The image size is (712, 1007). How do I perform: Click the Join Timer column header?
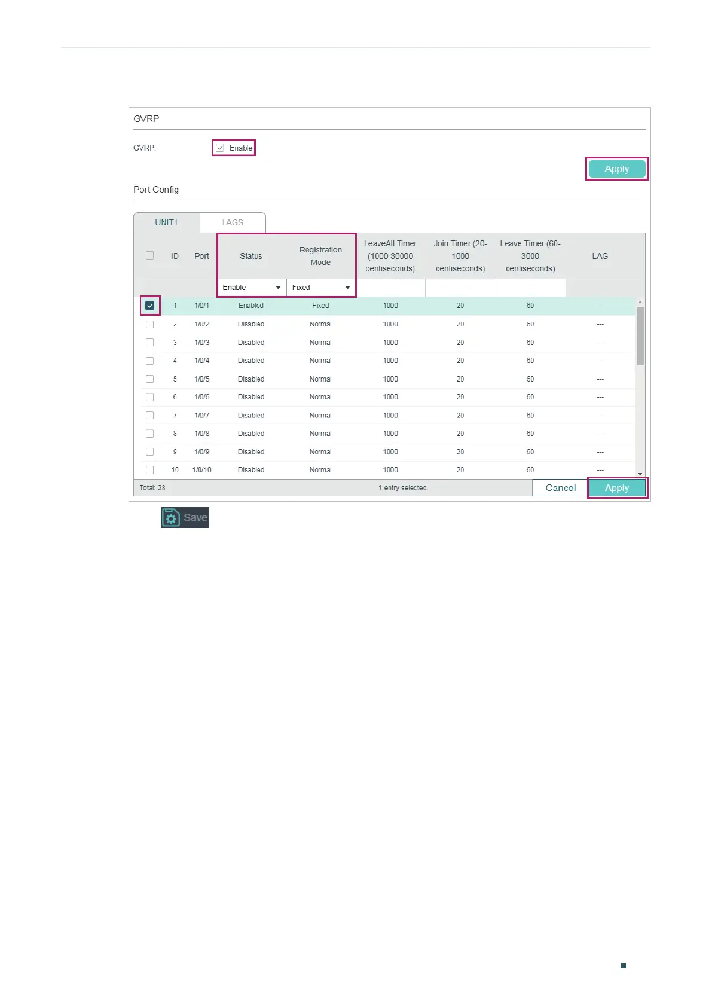tap(460, 256)
